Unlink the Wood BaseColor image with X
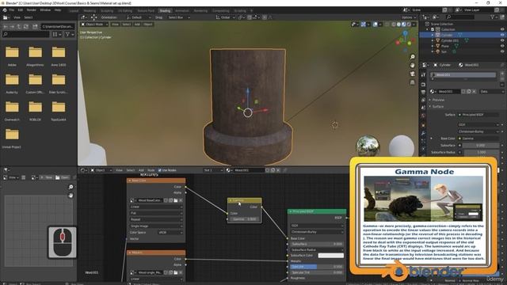This screenshot has height=285, width=507. [x=181, y=200]
